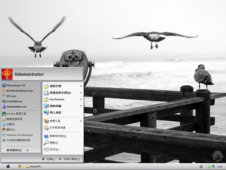Image resolution: width=226 pixels, height=170 pixels.
Task: Click the SimpleMc taskbar window button
Action: pyautogui.click(x=34, y=166)
